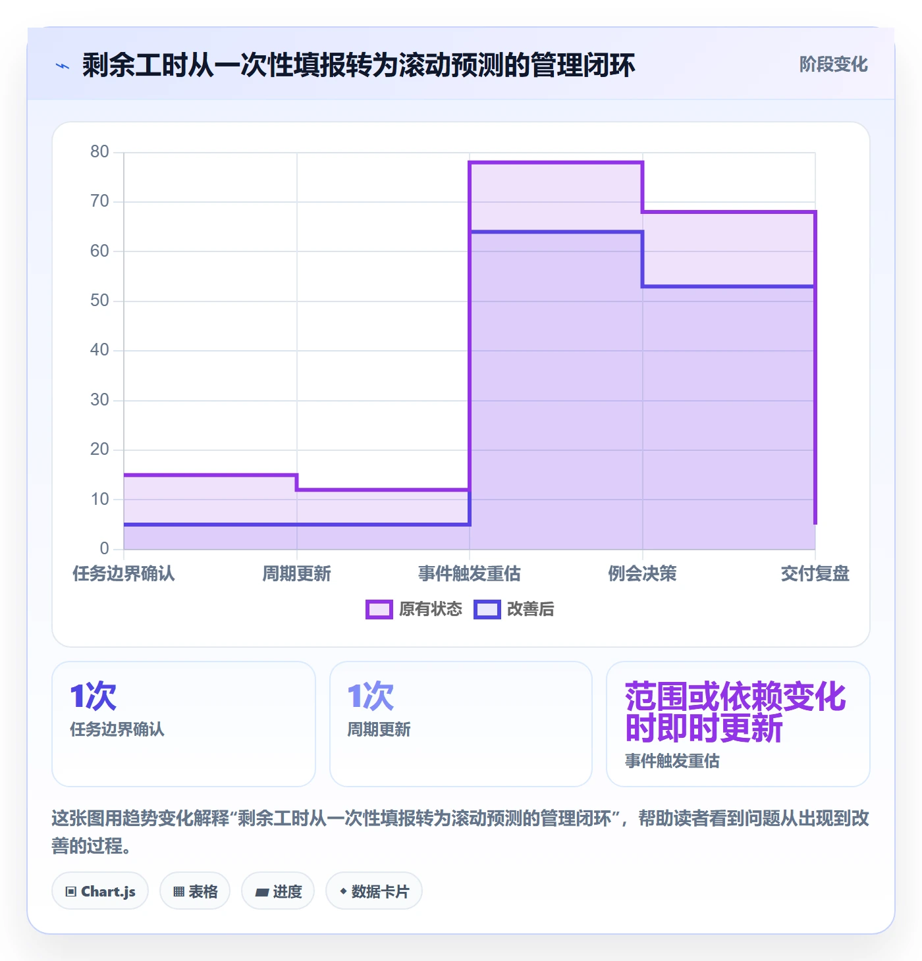Toggle the 原有状态 legend swatch
Image resolution: width=922 pixels, height=961 pixels.
click(x=379, y=610)
